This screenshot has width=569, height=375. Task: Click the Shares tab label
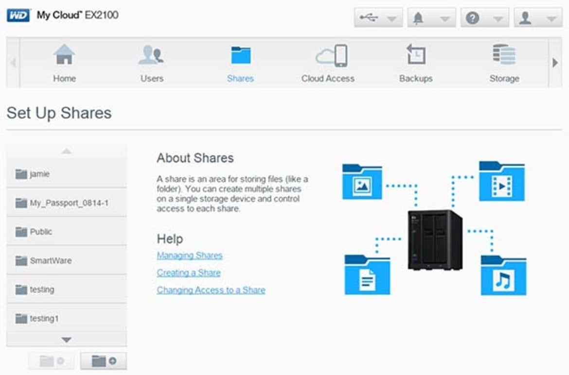240,78
